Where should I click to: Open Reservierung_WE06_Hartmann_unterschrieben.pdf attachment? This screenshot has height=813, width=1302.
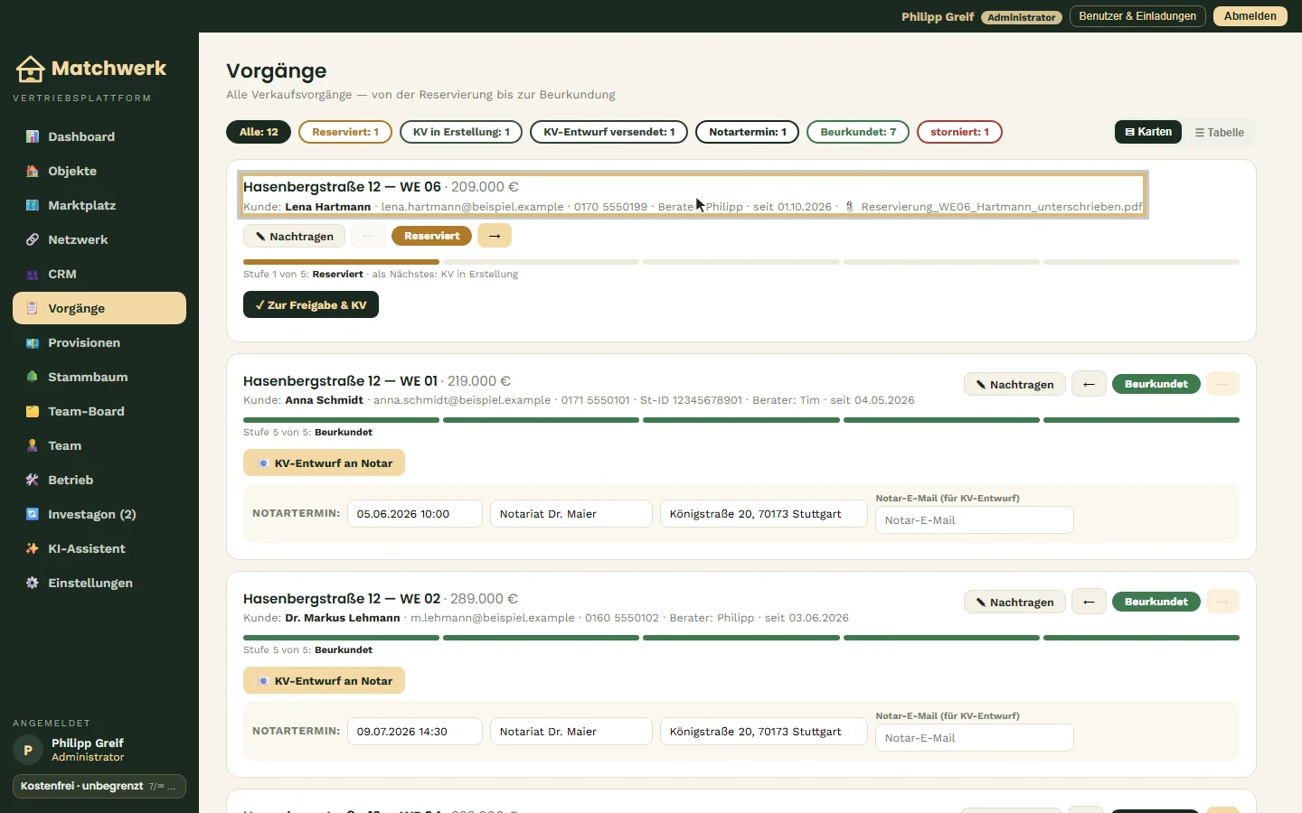(1002, 207)
